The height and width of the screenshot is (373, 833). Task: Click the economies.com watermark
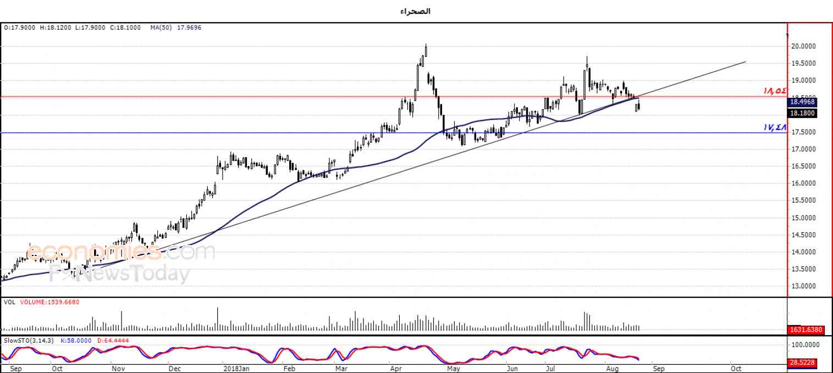121,252
